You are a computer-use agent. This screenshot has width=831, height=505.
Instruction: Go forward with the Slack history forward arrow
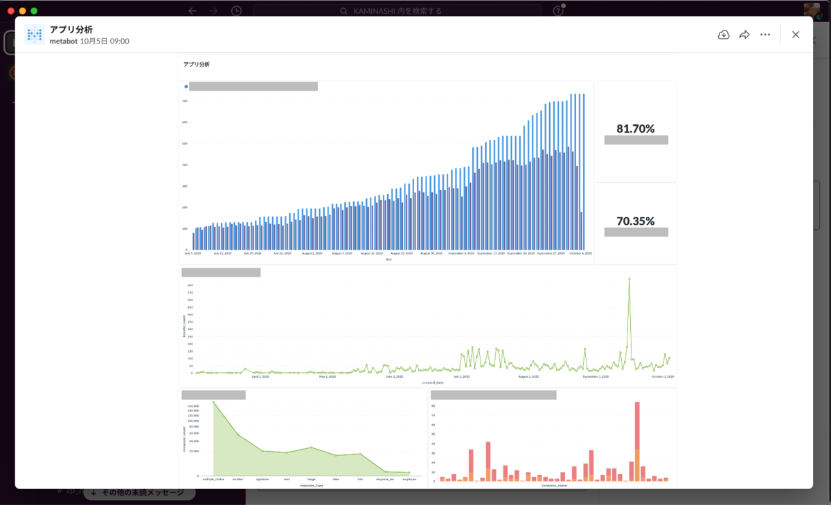click(213, 11)
